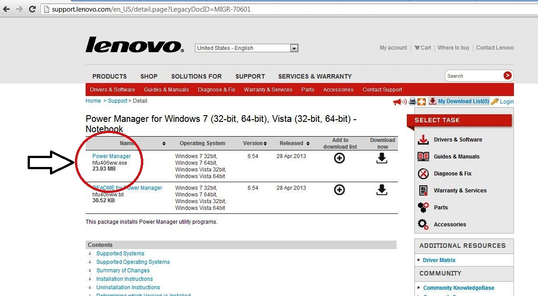Click the Power Manager file link
Screen dimensions: 538x296
tap(112, 156)
